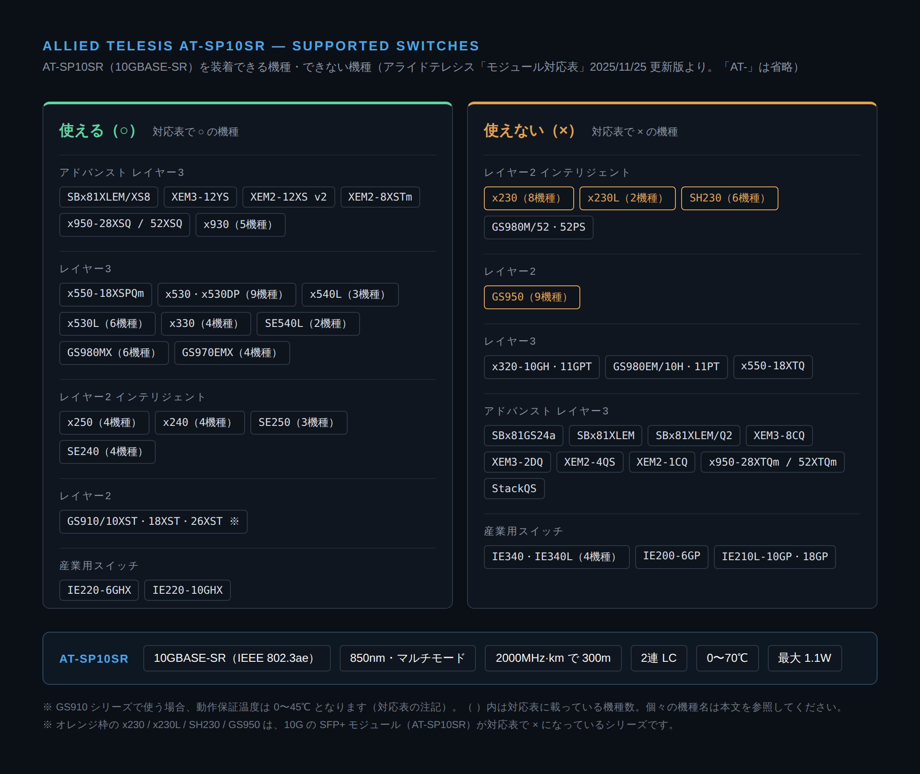Click the x540L (3機種) chip
The image size is (920, 774).
[x=350, y=294]
